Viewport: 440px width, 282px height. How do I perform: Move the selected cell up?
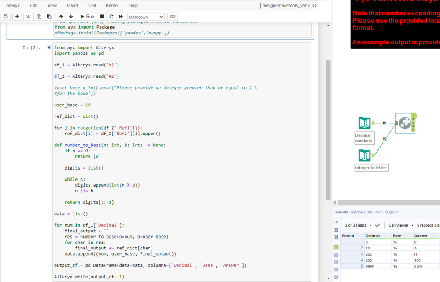(x=61, y=16)
